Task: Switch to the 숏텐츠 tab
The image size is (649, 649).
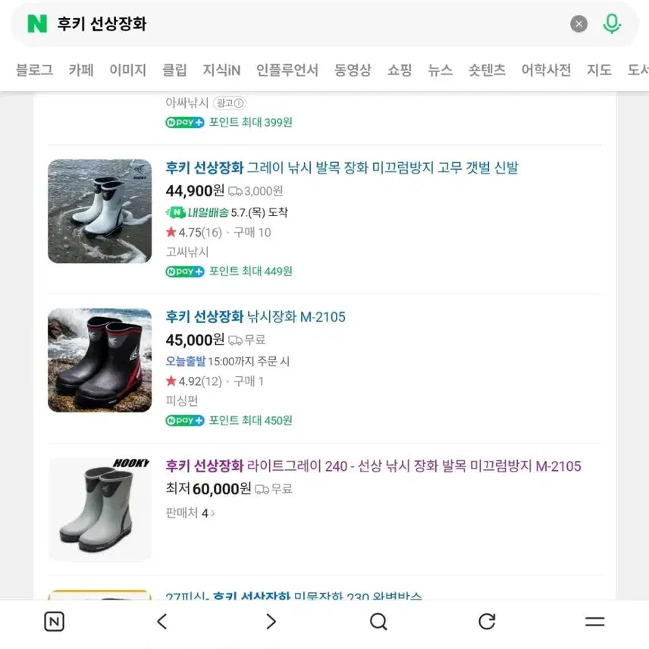Action: 487,70
